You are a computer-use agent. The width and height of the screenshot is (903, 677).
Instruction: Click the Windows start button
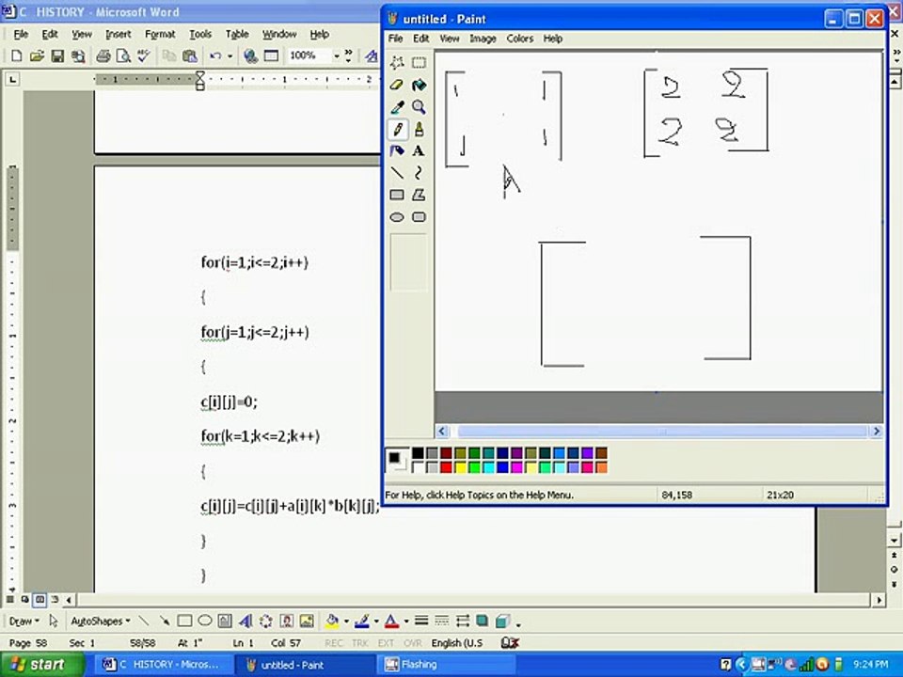(41, 665)
